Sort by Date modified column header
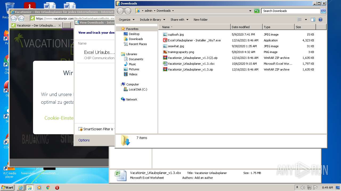Screen dimensions: 341x191 (x=246, y=27)
